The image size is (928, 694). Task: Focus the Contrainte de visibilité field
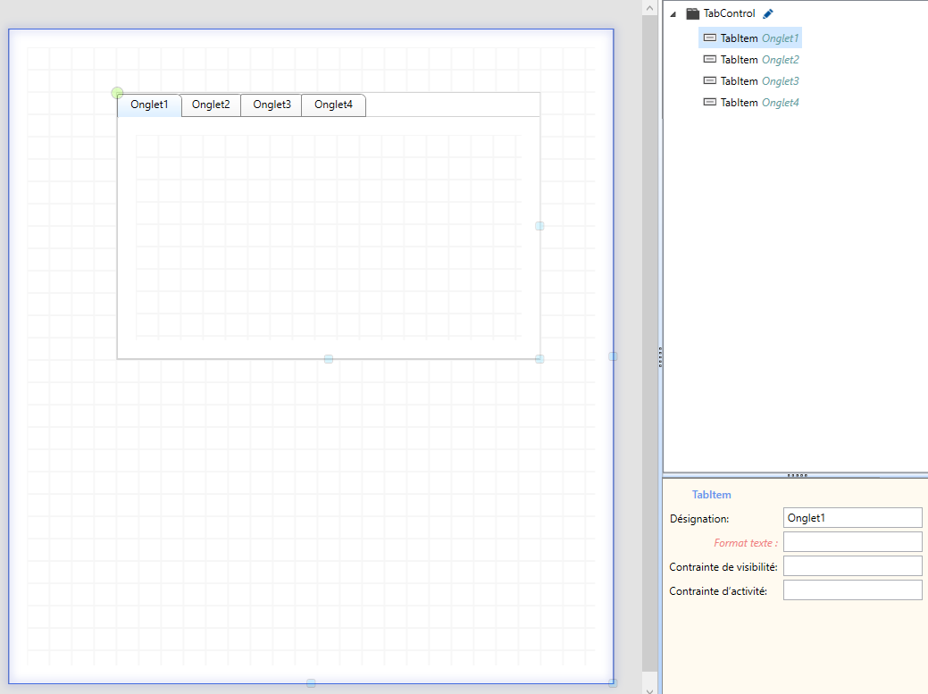[x=852, y=566]
